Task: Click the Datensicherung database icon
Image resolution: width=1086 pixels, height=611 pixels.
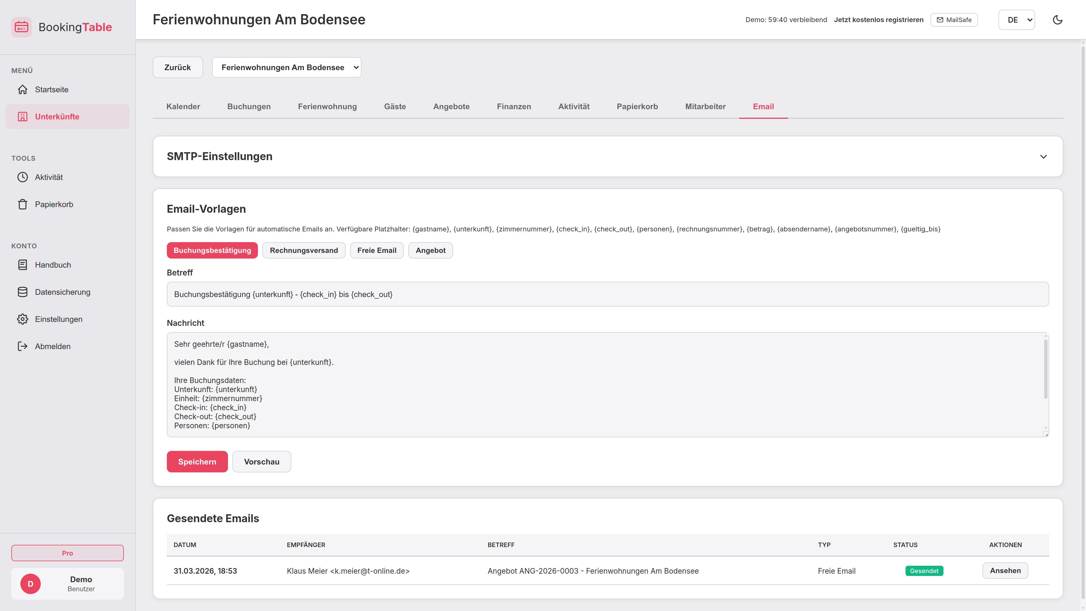Action: coord(23,292)
